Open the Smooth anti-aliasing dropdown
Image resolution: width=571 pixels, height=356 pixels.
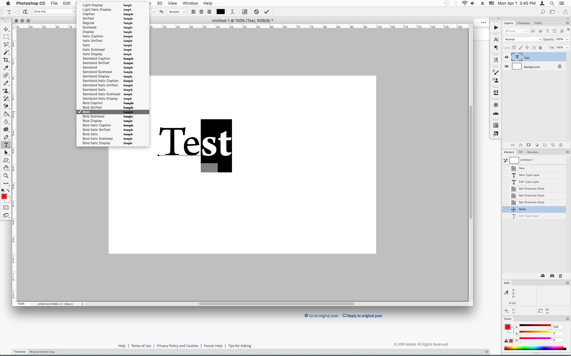coord(177,12)
